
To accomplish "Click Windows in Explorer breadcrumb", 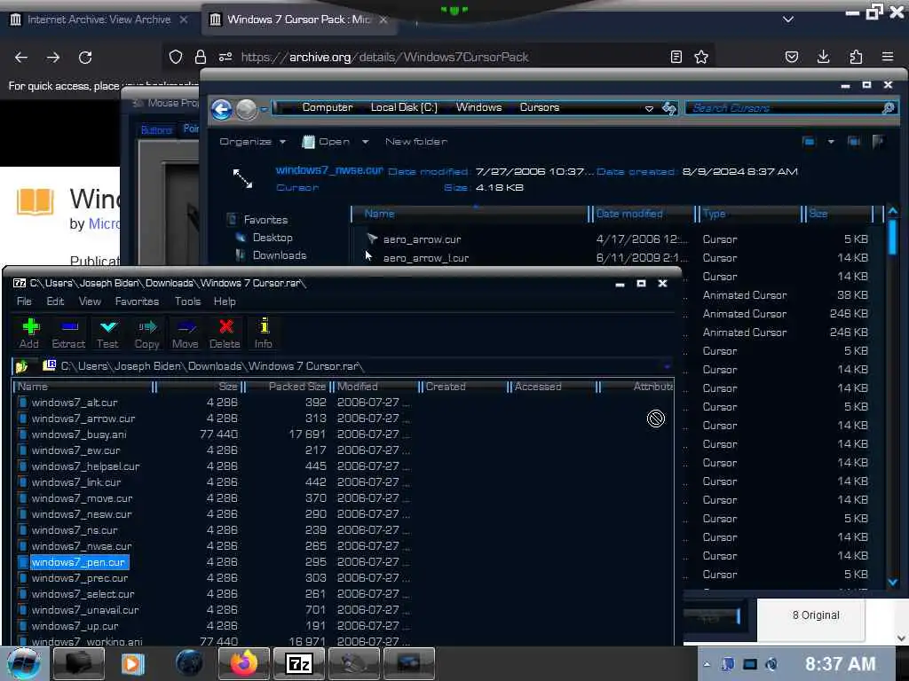I will [478, 107].
